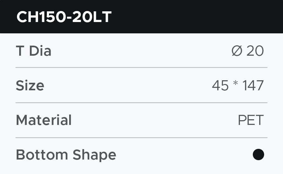This screenshot has height=174, width=283.
Task: Select the T Dia label
Action: click(x=33, y=51)
